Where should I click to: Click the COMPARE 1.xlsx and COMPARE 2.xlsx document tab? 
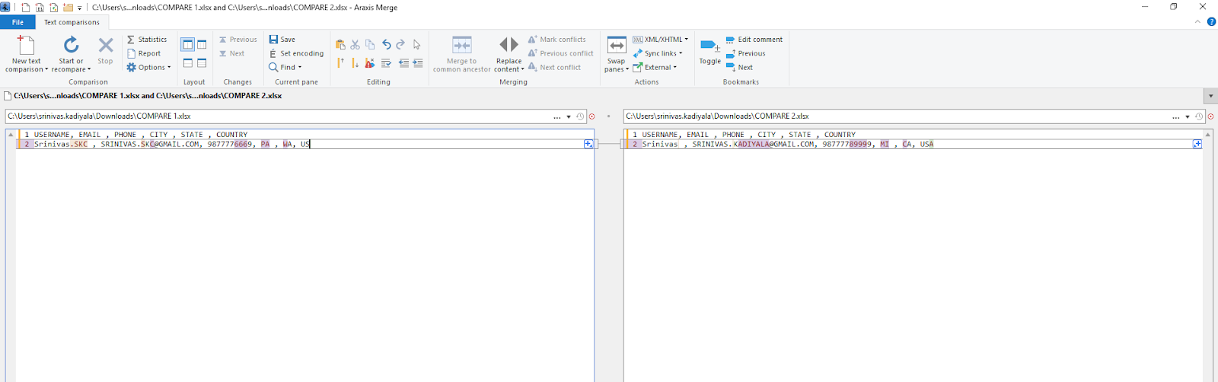click(x=143, y=96)
